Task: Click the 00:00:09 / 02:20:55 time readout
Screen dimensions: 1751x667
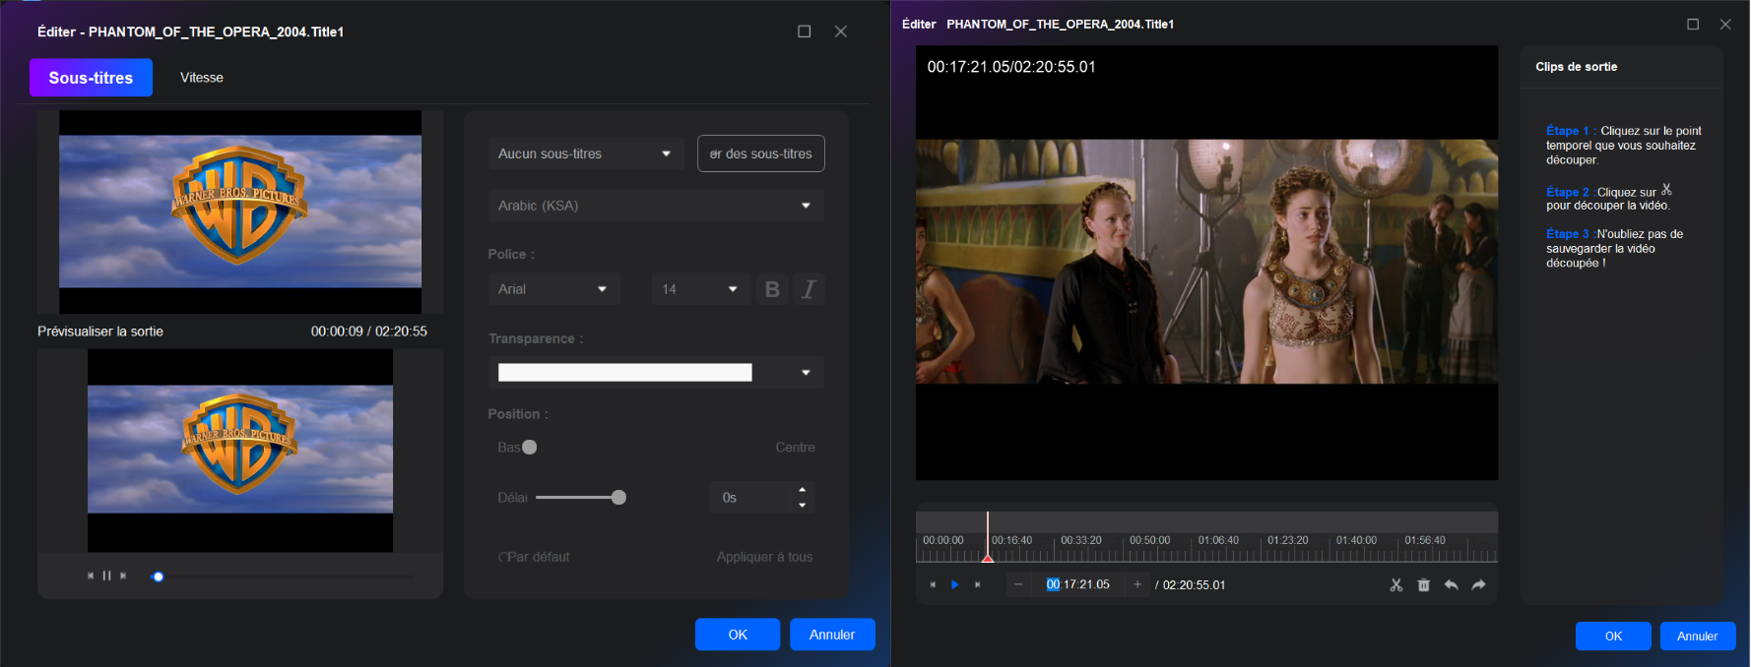Action: tap(369, 332)
